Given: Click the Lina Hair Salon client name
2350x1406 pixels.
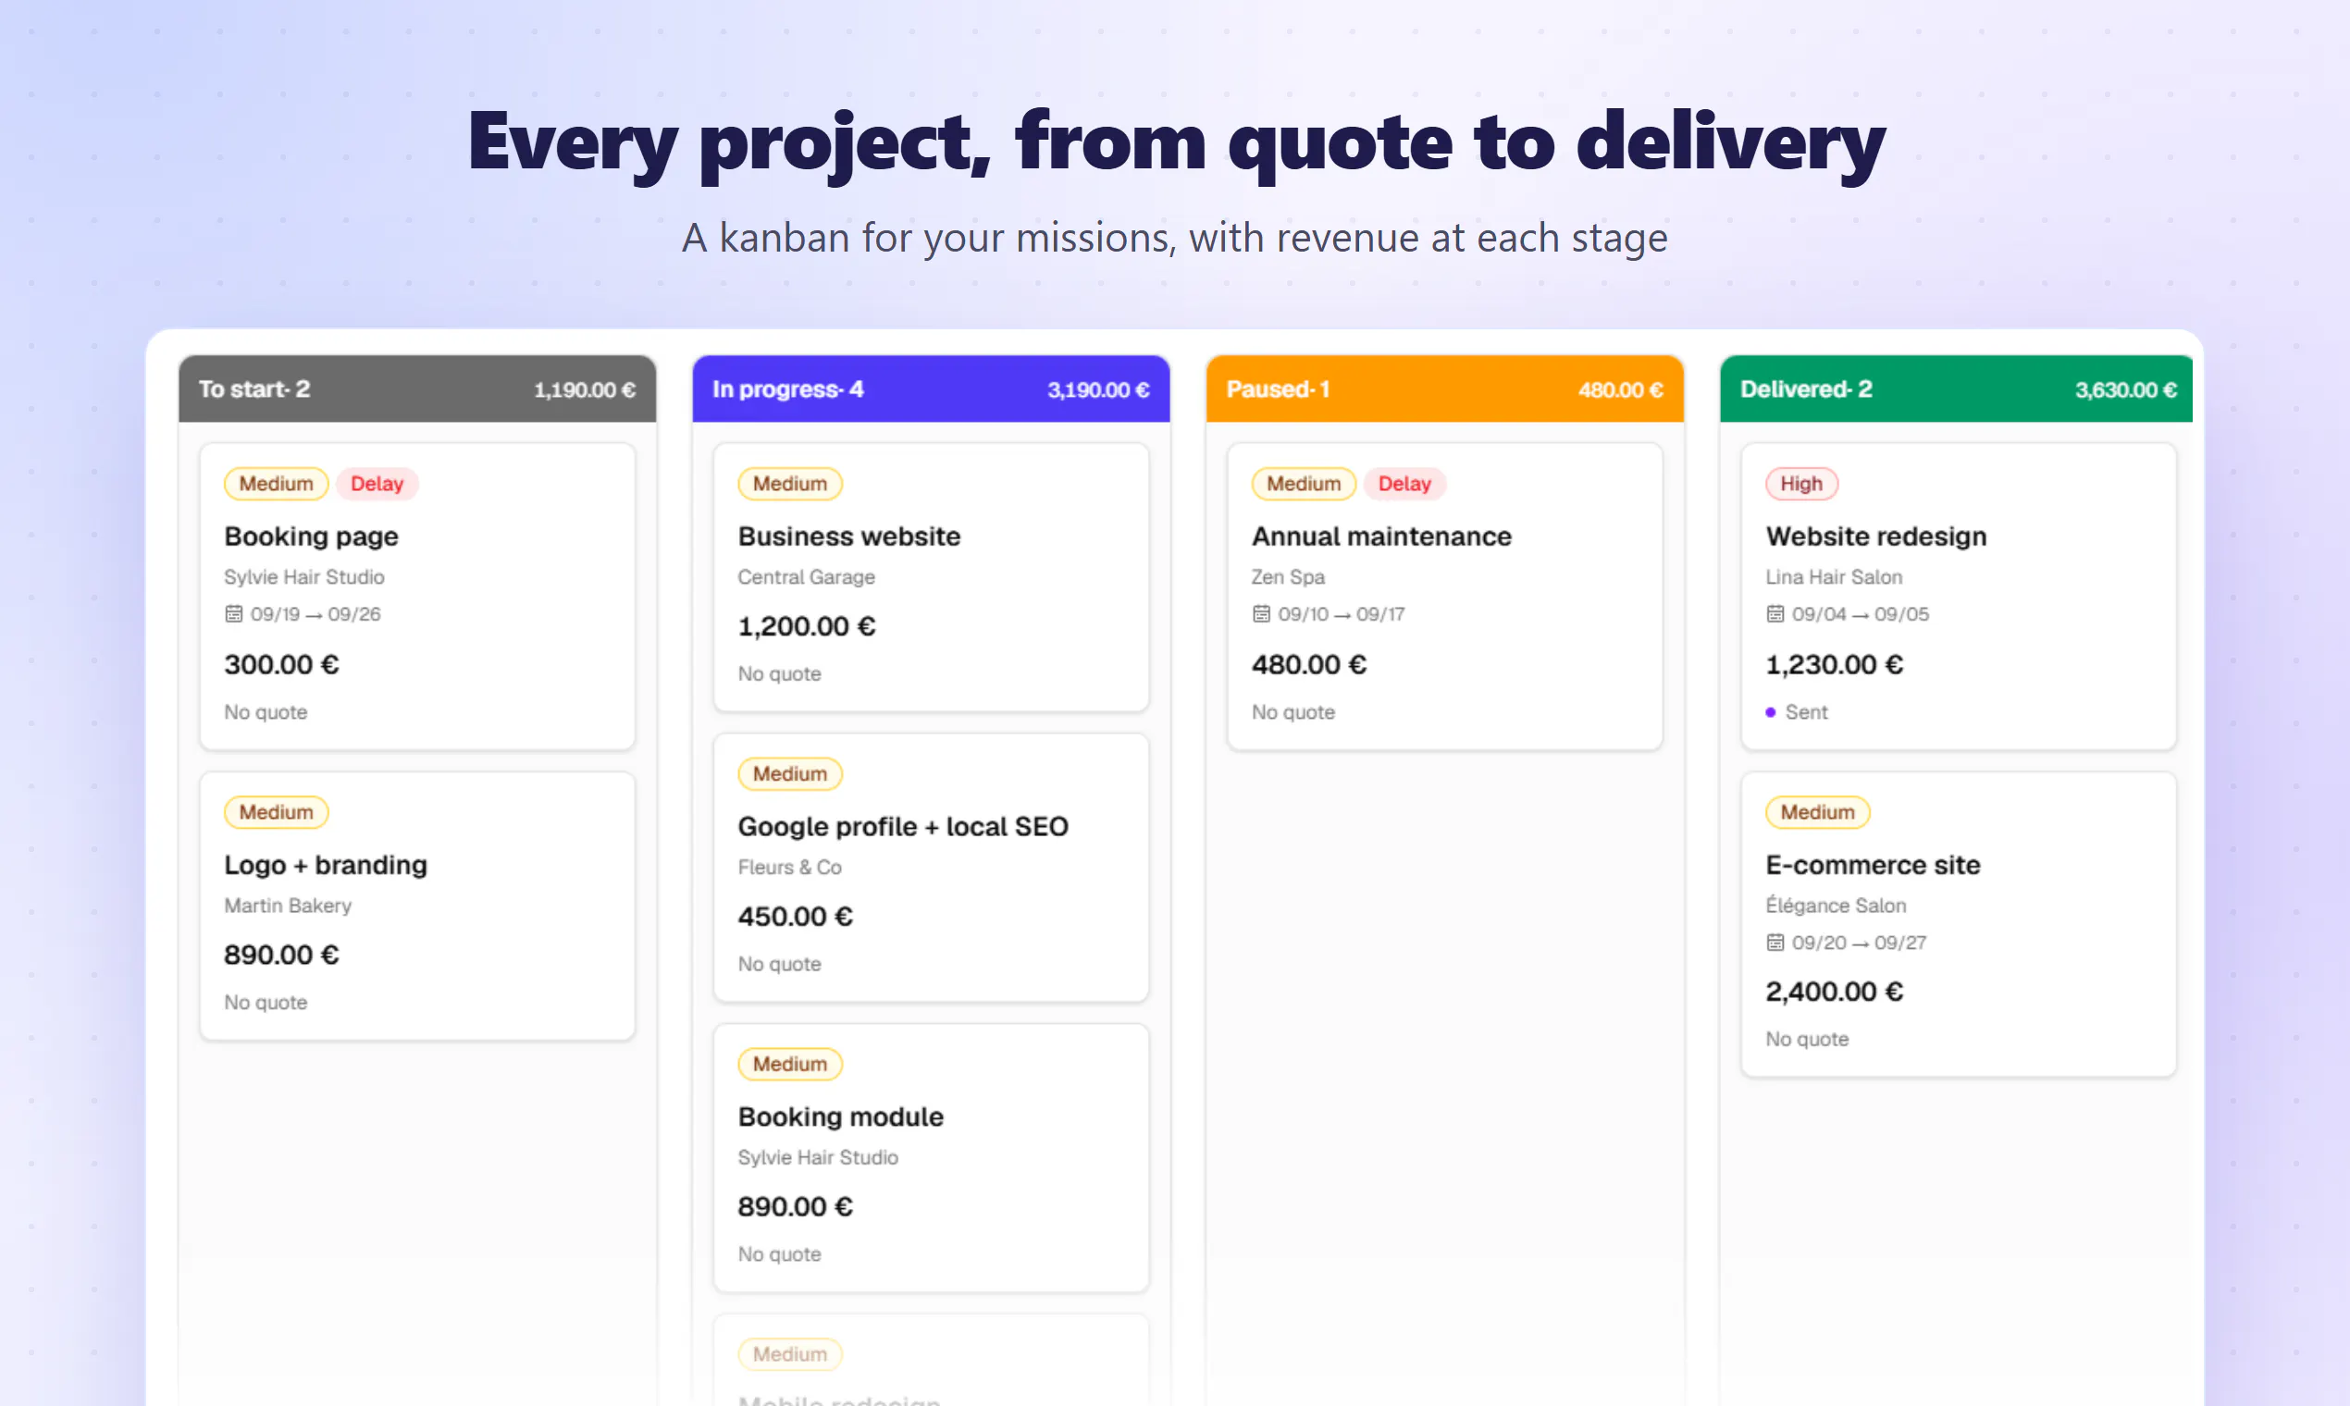Looking at the screenshot, I should pos(1834,577).
